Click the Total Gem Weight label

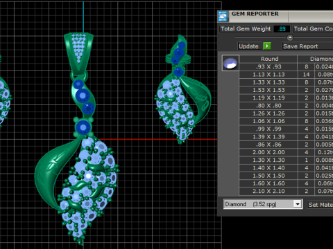coord(246,29)
